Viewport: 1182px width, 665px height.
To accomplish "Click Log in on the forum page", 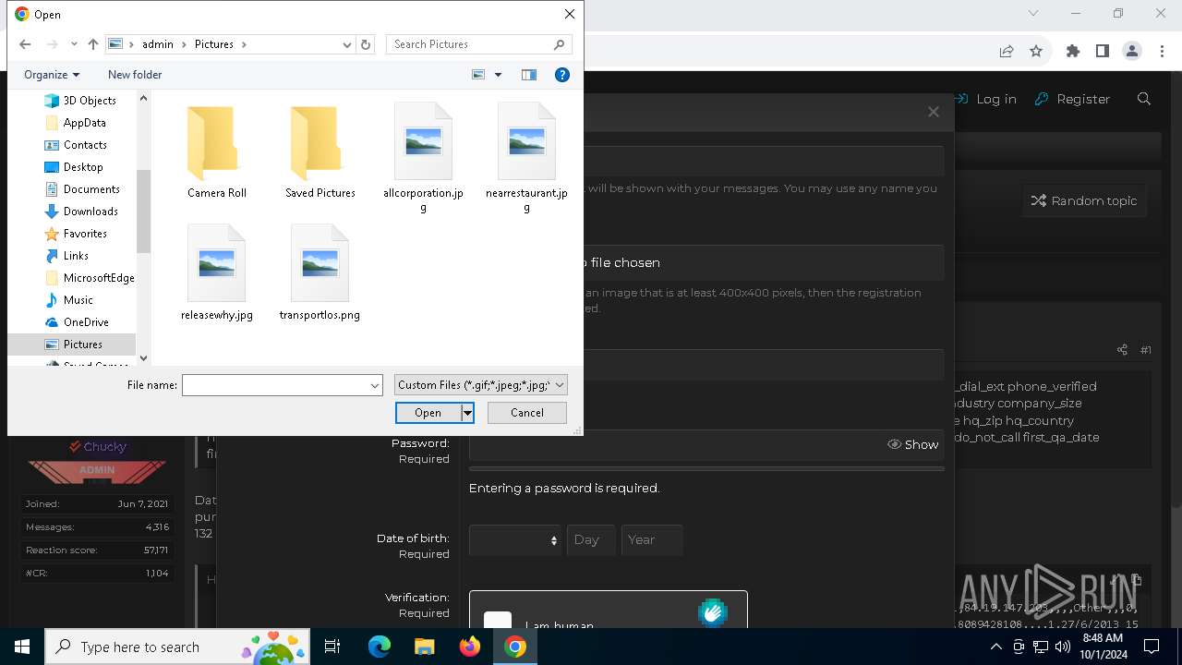I will pyautogui.click(x=985, y=99).
